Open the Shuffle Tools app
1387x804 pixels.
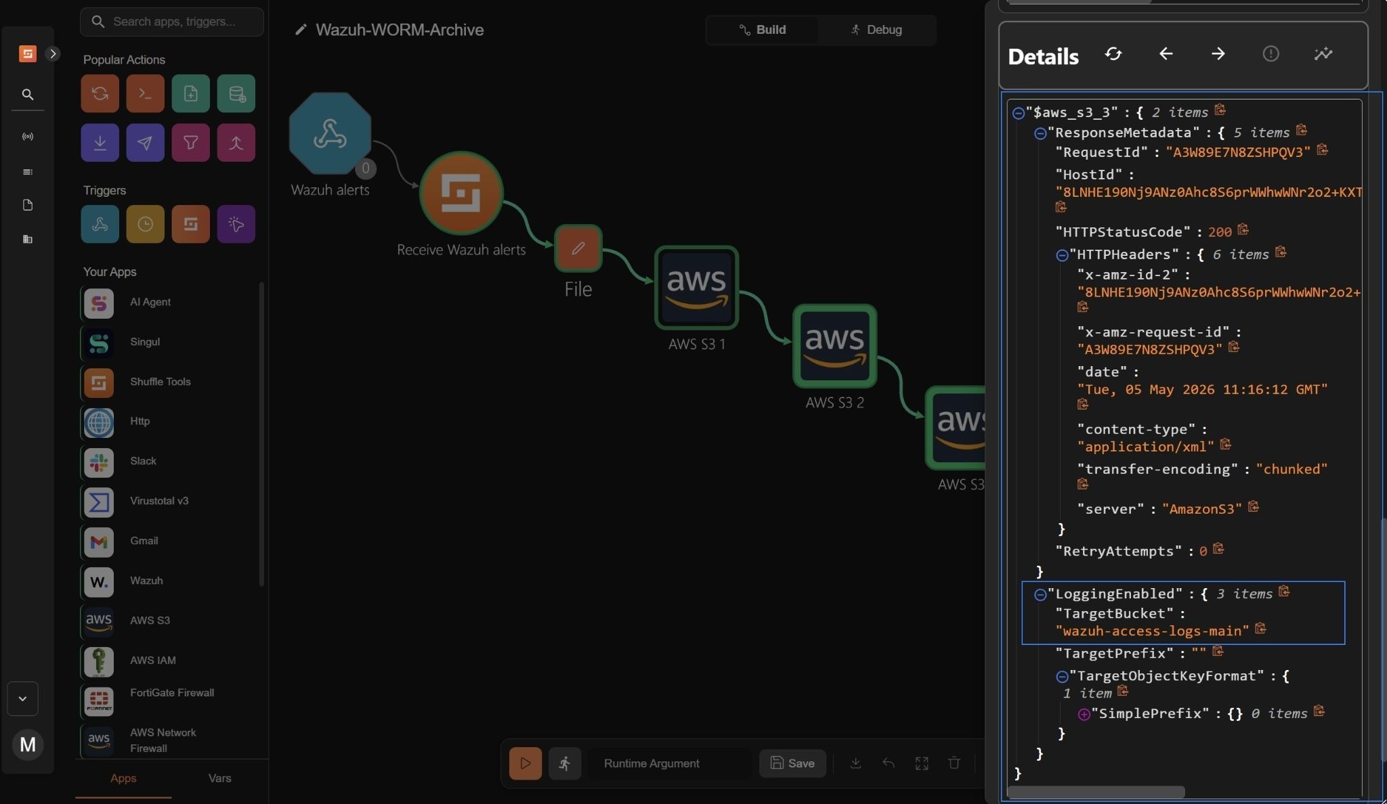(169, 383)
